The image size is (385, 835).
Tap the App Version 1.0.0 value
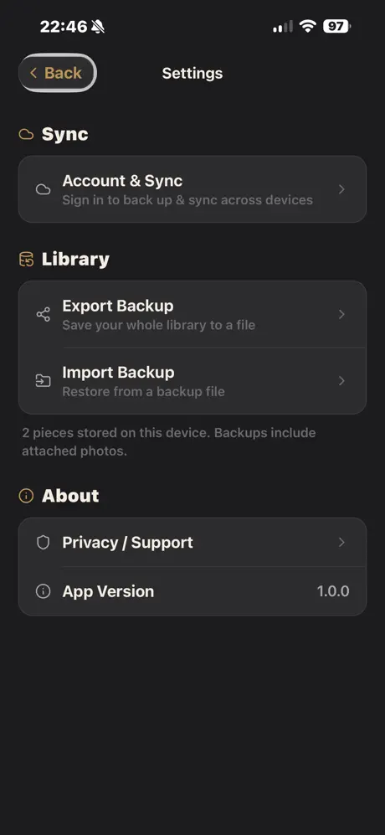pyautogui.click(x=333, y=591)
